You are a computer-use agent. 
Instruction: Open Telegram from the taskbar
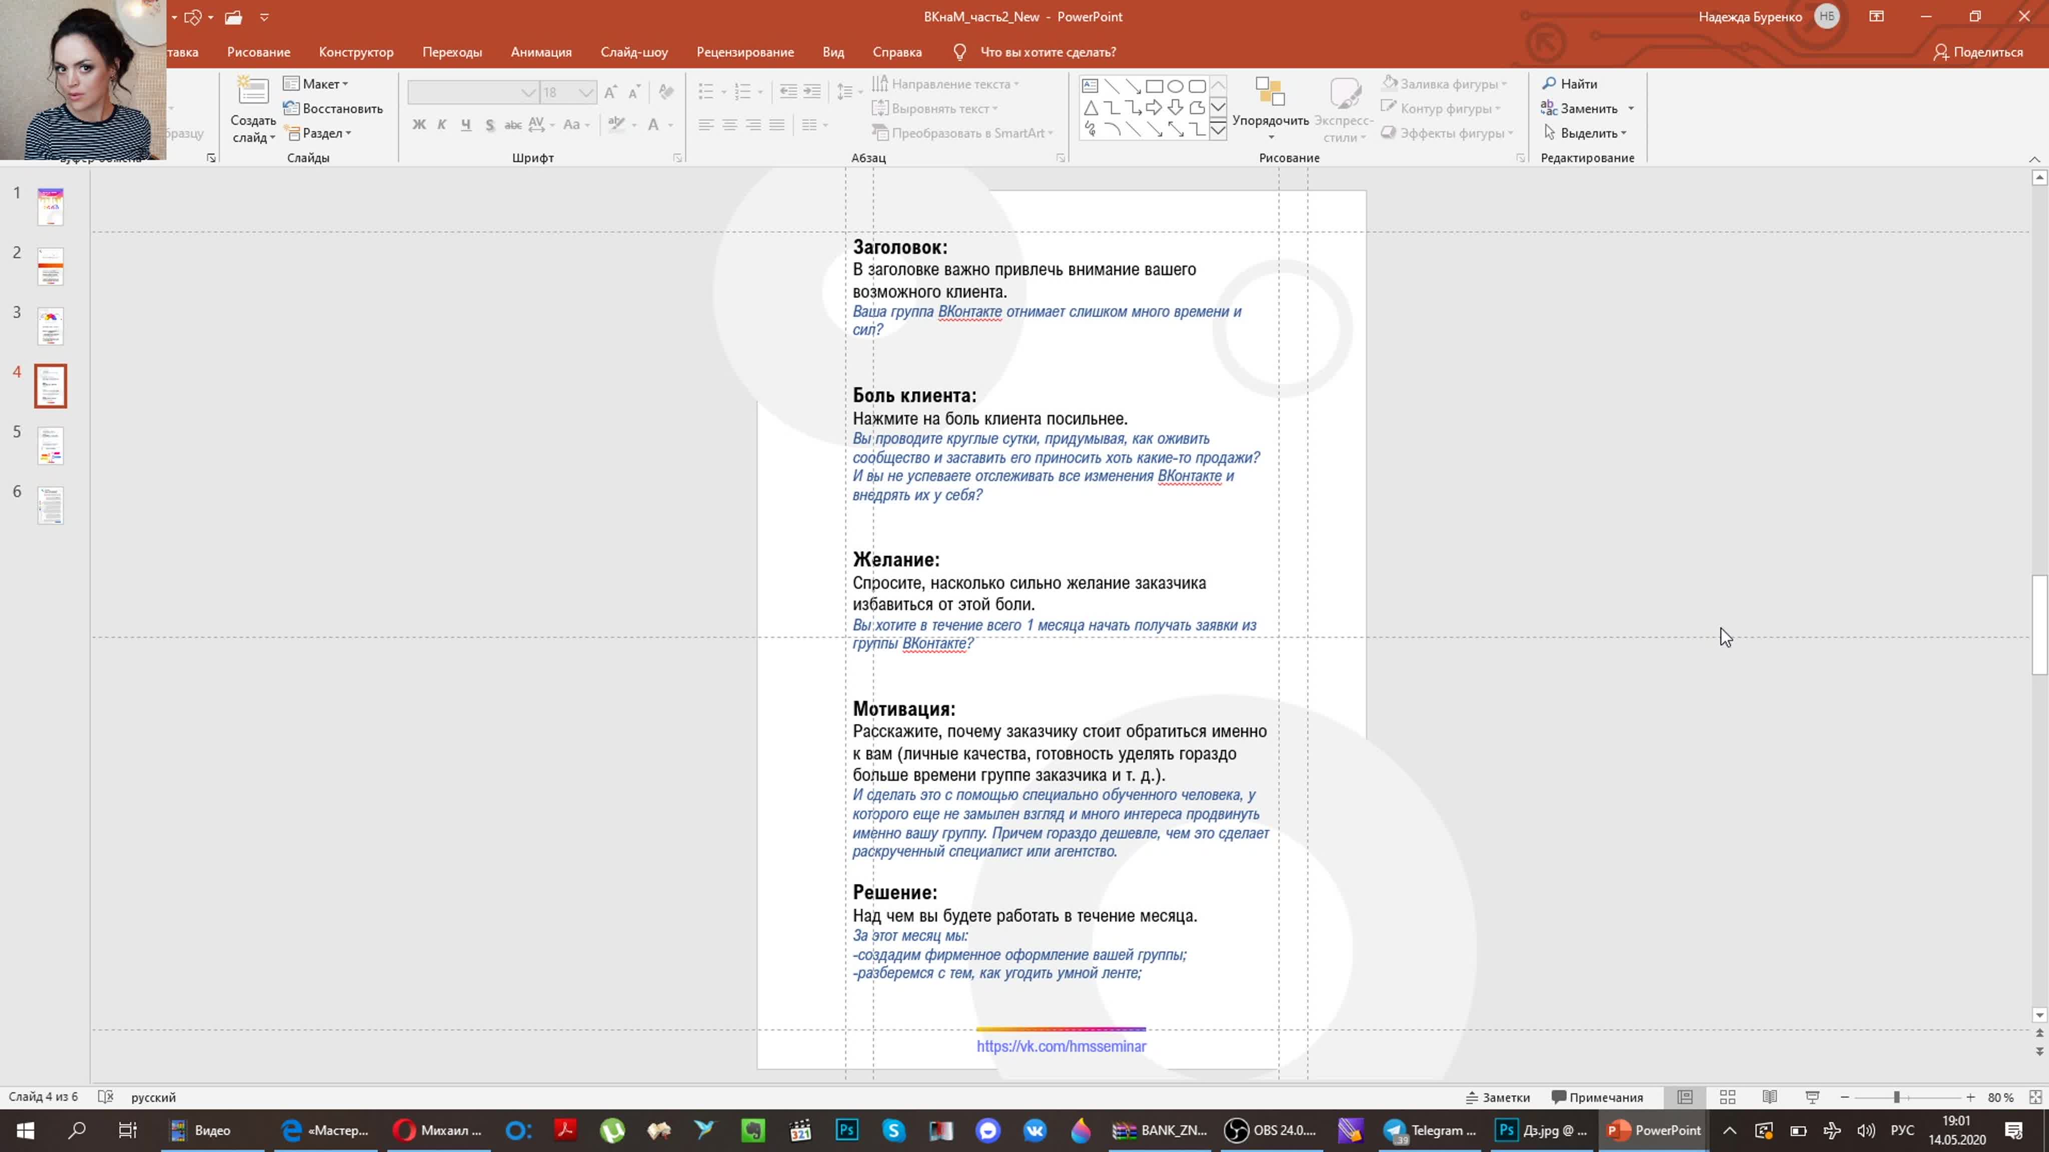coord(1430,1129)
